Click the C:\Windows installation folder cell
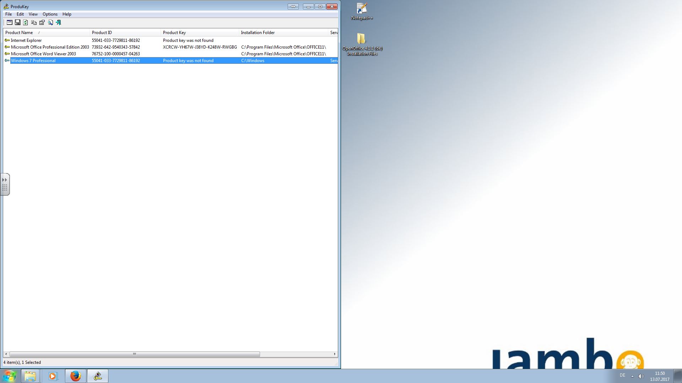Viewport: 682px width, 383px height. (x=253, y=61)
